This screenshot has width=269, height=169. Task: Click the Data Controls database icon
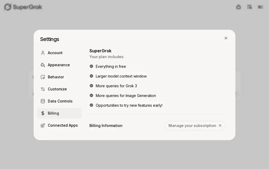[43, 101]
